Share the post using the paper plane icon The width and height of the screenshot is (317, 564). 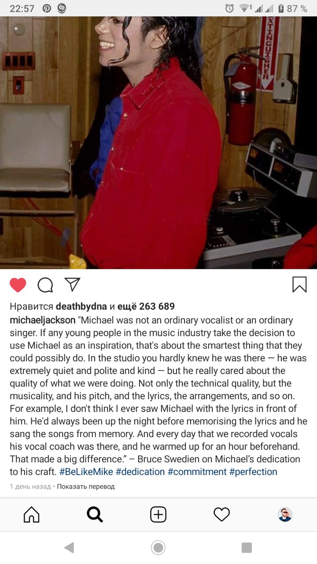pyautogui.click(x=72, y=285)
